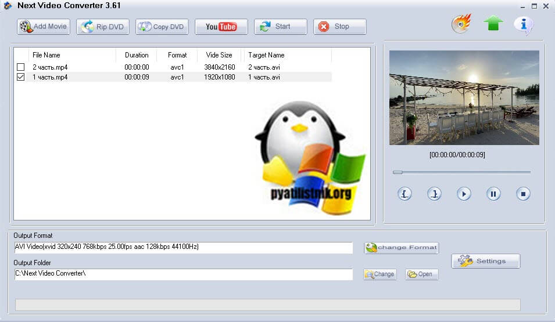Click the Add Movie button

44,27
